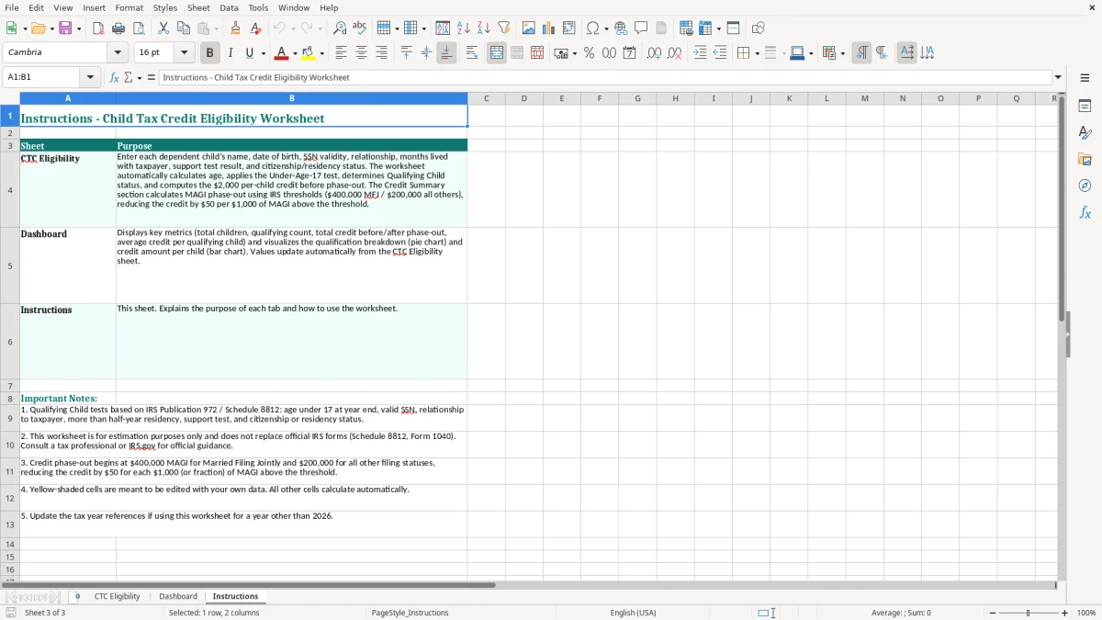The width and height of the screenshot is (1102, 620).
Task: Format selected cells as percent
Action: point(589,53)
